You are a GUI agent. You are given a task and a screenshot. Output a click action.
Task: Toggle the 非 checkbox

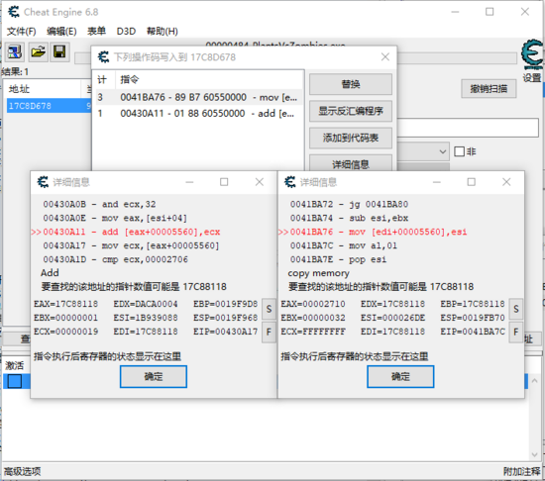pyautogui.click(x=459, y=151)
